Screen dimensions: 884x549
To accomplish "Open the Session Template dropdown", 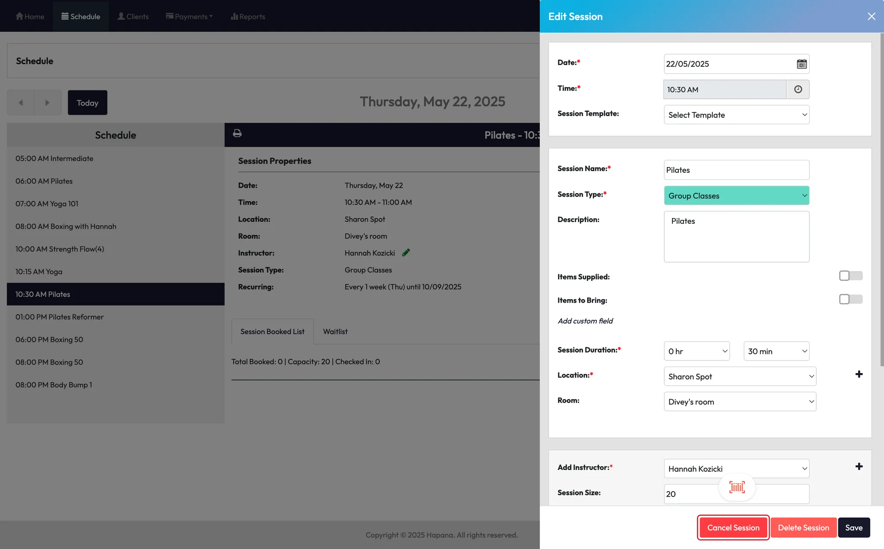I will (x=736, y=115).
